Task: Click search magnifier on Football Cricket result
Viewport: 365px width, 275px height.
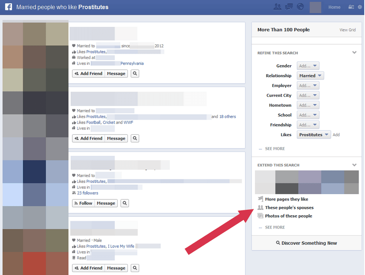Action: click(x=135, y=138)
